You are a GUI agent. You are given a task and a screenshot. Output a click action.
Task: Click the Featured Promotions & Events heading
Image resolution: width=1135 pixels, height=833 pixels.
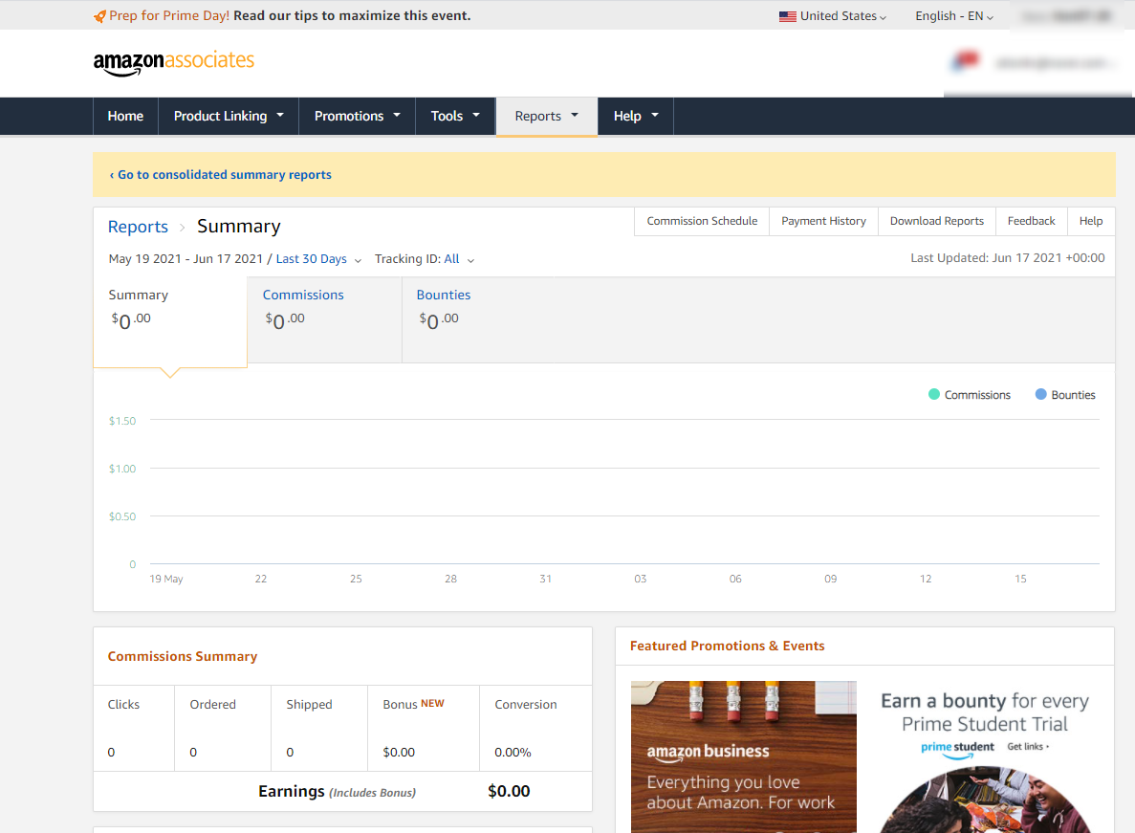click(727, 646)
